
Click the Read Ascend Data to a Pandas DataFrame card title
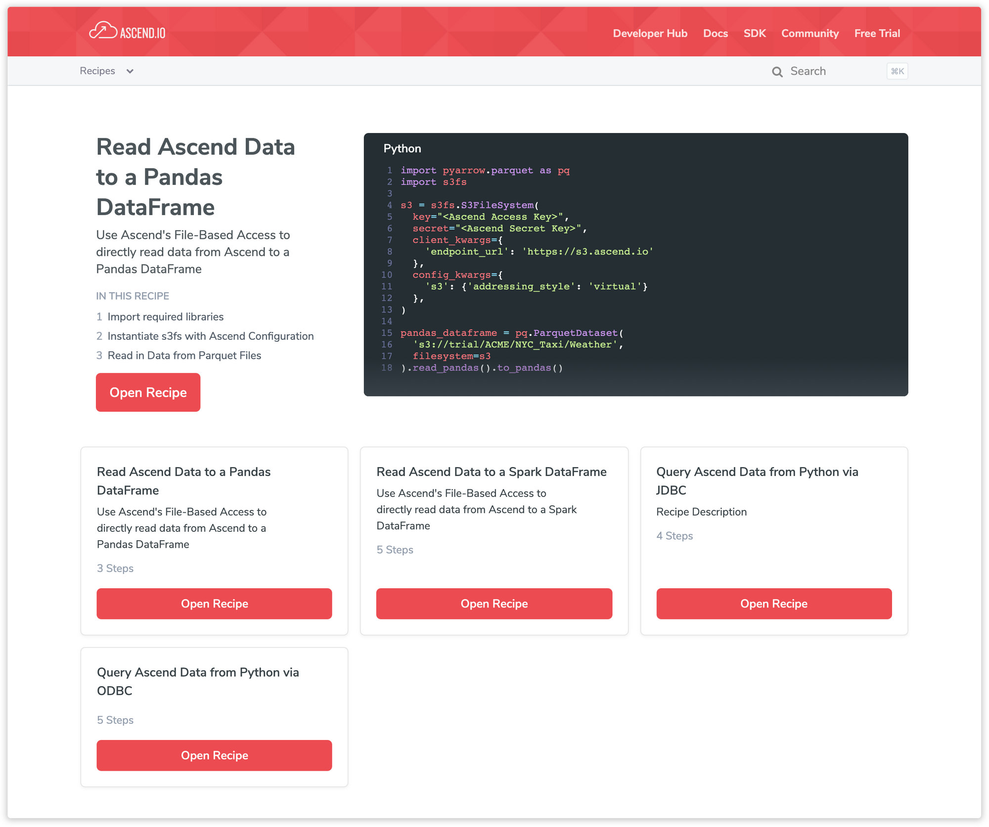coord(183,481)
